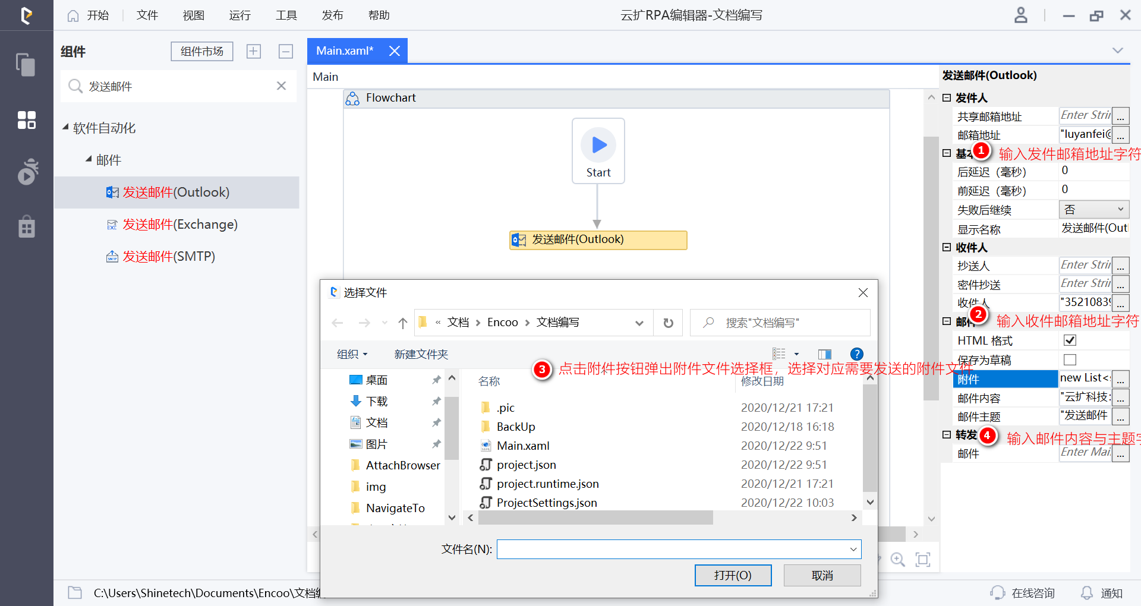Image resolution: width=1141 pixels, height=606 pixels.
Task: Click the canvas vertical scrollbar
Action: tap(931, 268)
